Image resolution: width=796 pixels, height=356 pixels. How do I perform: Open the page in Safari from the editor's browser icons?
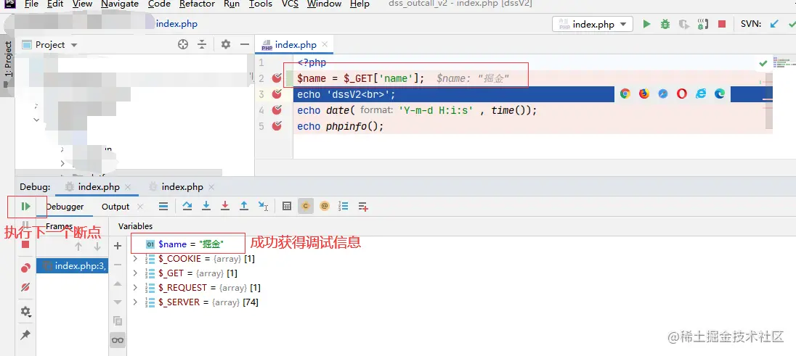tap(663, 94)
